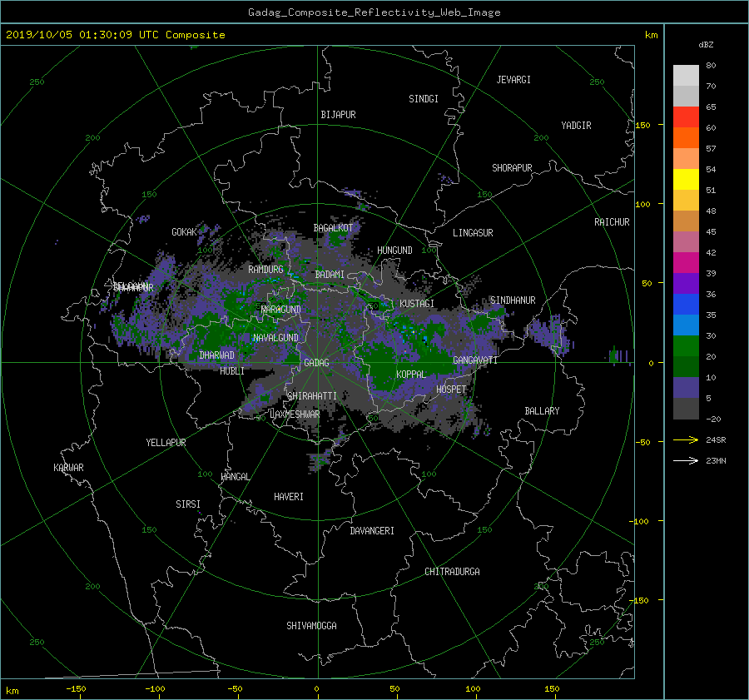Click the JEVARGI city label
Image resolution: width=749 pixels, height=700 pixels.
513,80
